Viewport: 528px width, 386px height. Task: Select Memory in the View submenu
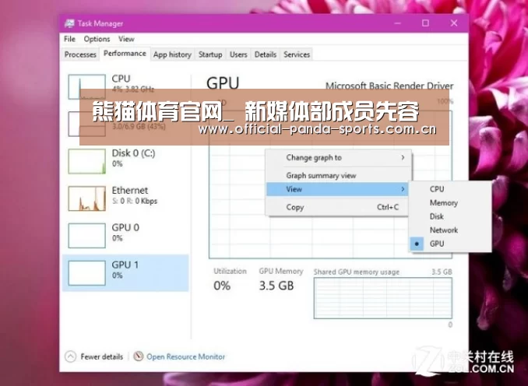tap(450, 203)
